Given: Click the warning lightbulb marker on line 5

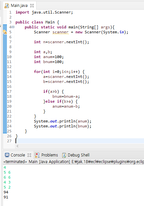Looking at the screenshot, I should tap(5, 32).
